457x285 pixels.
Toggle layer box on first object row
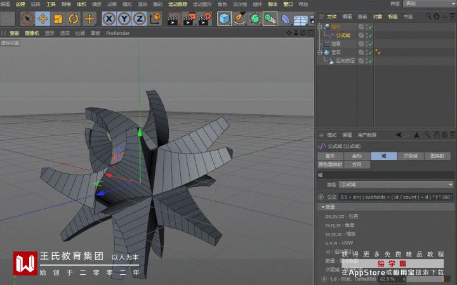pos(361,27)
